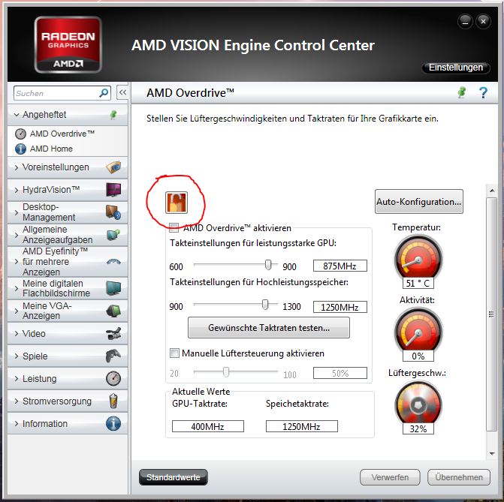Click the vertical scrollbar up arrow
This screenshot has width=504, height=502.
coord(492,191)
